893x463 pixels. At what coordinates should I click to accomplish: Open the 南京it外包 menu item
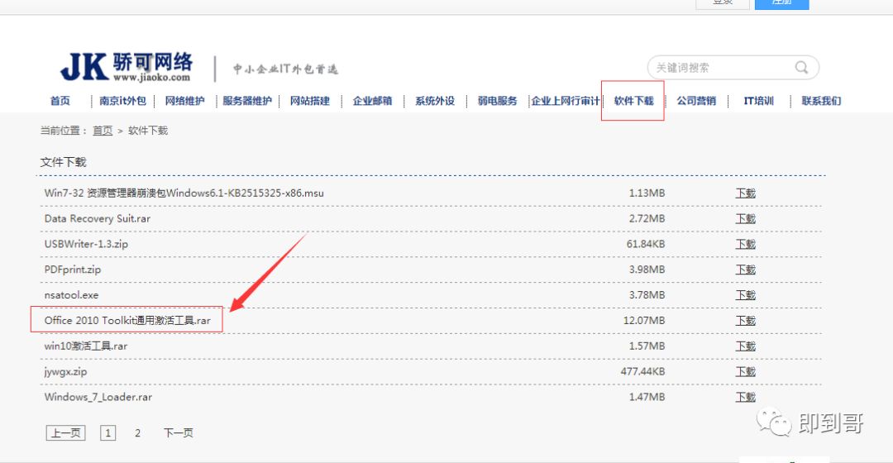(122, 101)
